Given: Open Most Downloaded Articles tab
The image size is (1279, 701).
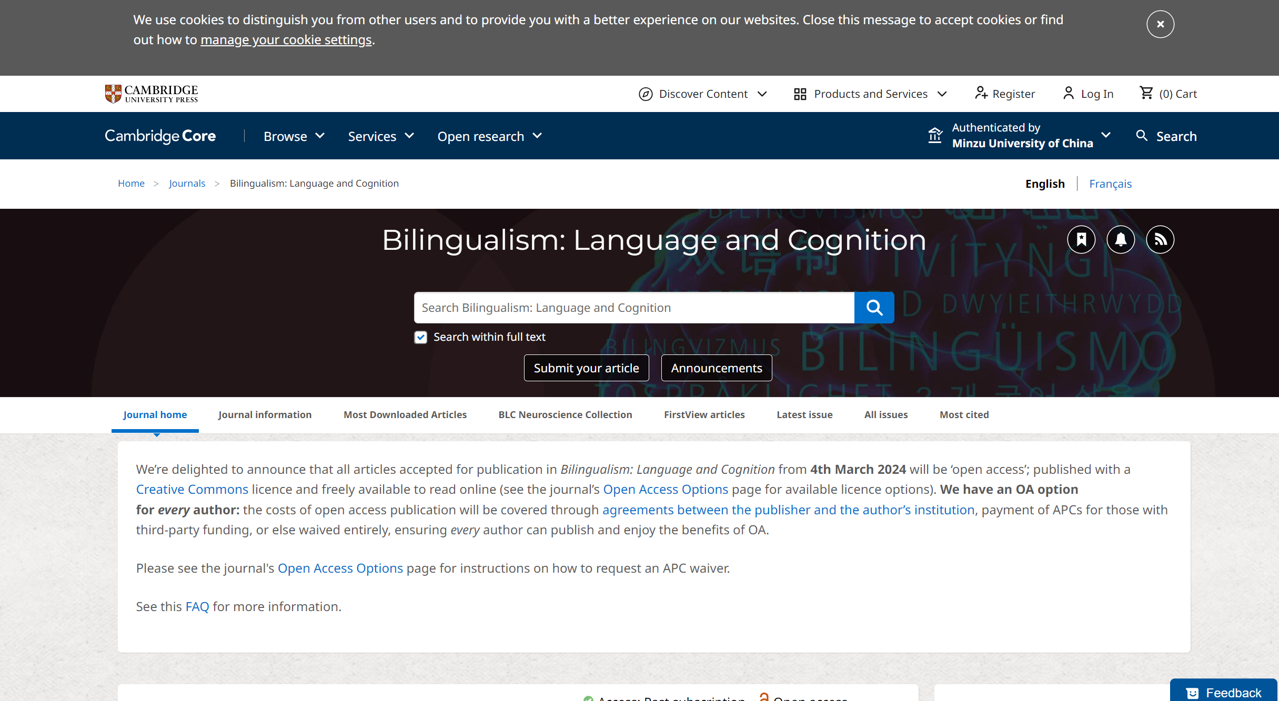Looking at the screenshot, I should pos(405,414).
